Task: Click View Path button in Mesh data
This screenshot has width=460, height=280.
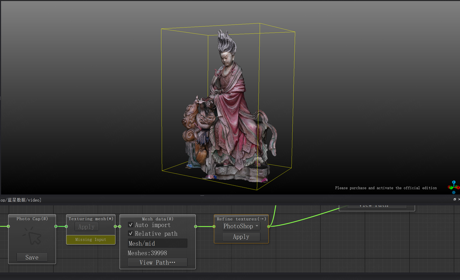Action: pyautogui.click(x=157, y=262)
